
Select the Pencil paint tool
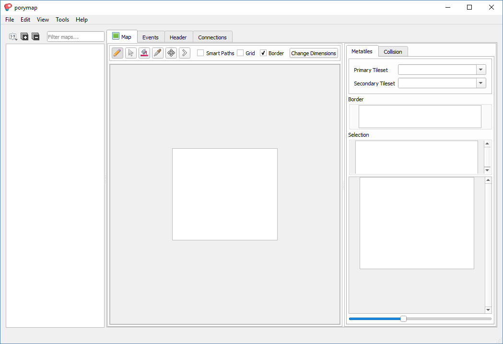[x=117, y=53]
